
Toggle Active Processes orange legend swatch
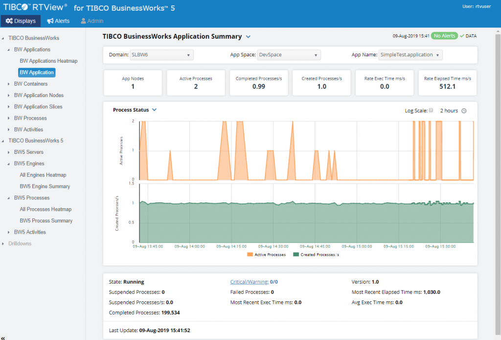(250, 255)
